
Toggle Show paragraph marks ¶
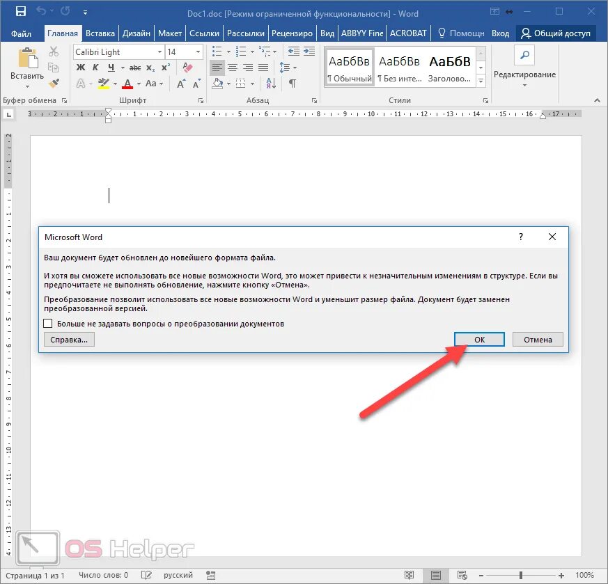pyautogui.click(x=293, y=84)
